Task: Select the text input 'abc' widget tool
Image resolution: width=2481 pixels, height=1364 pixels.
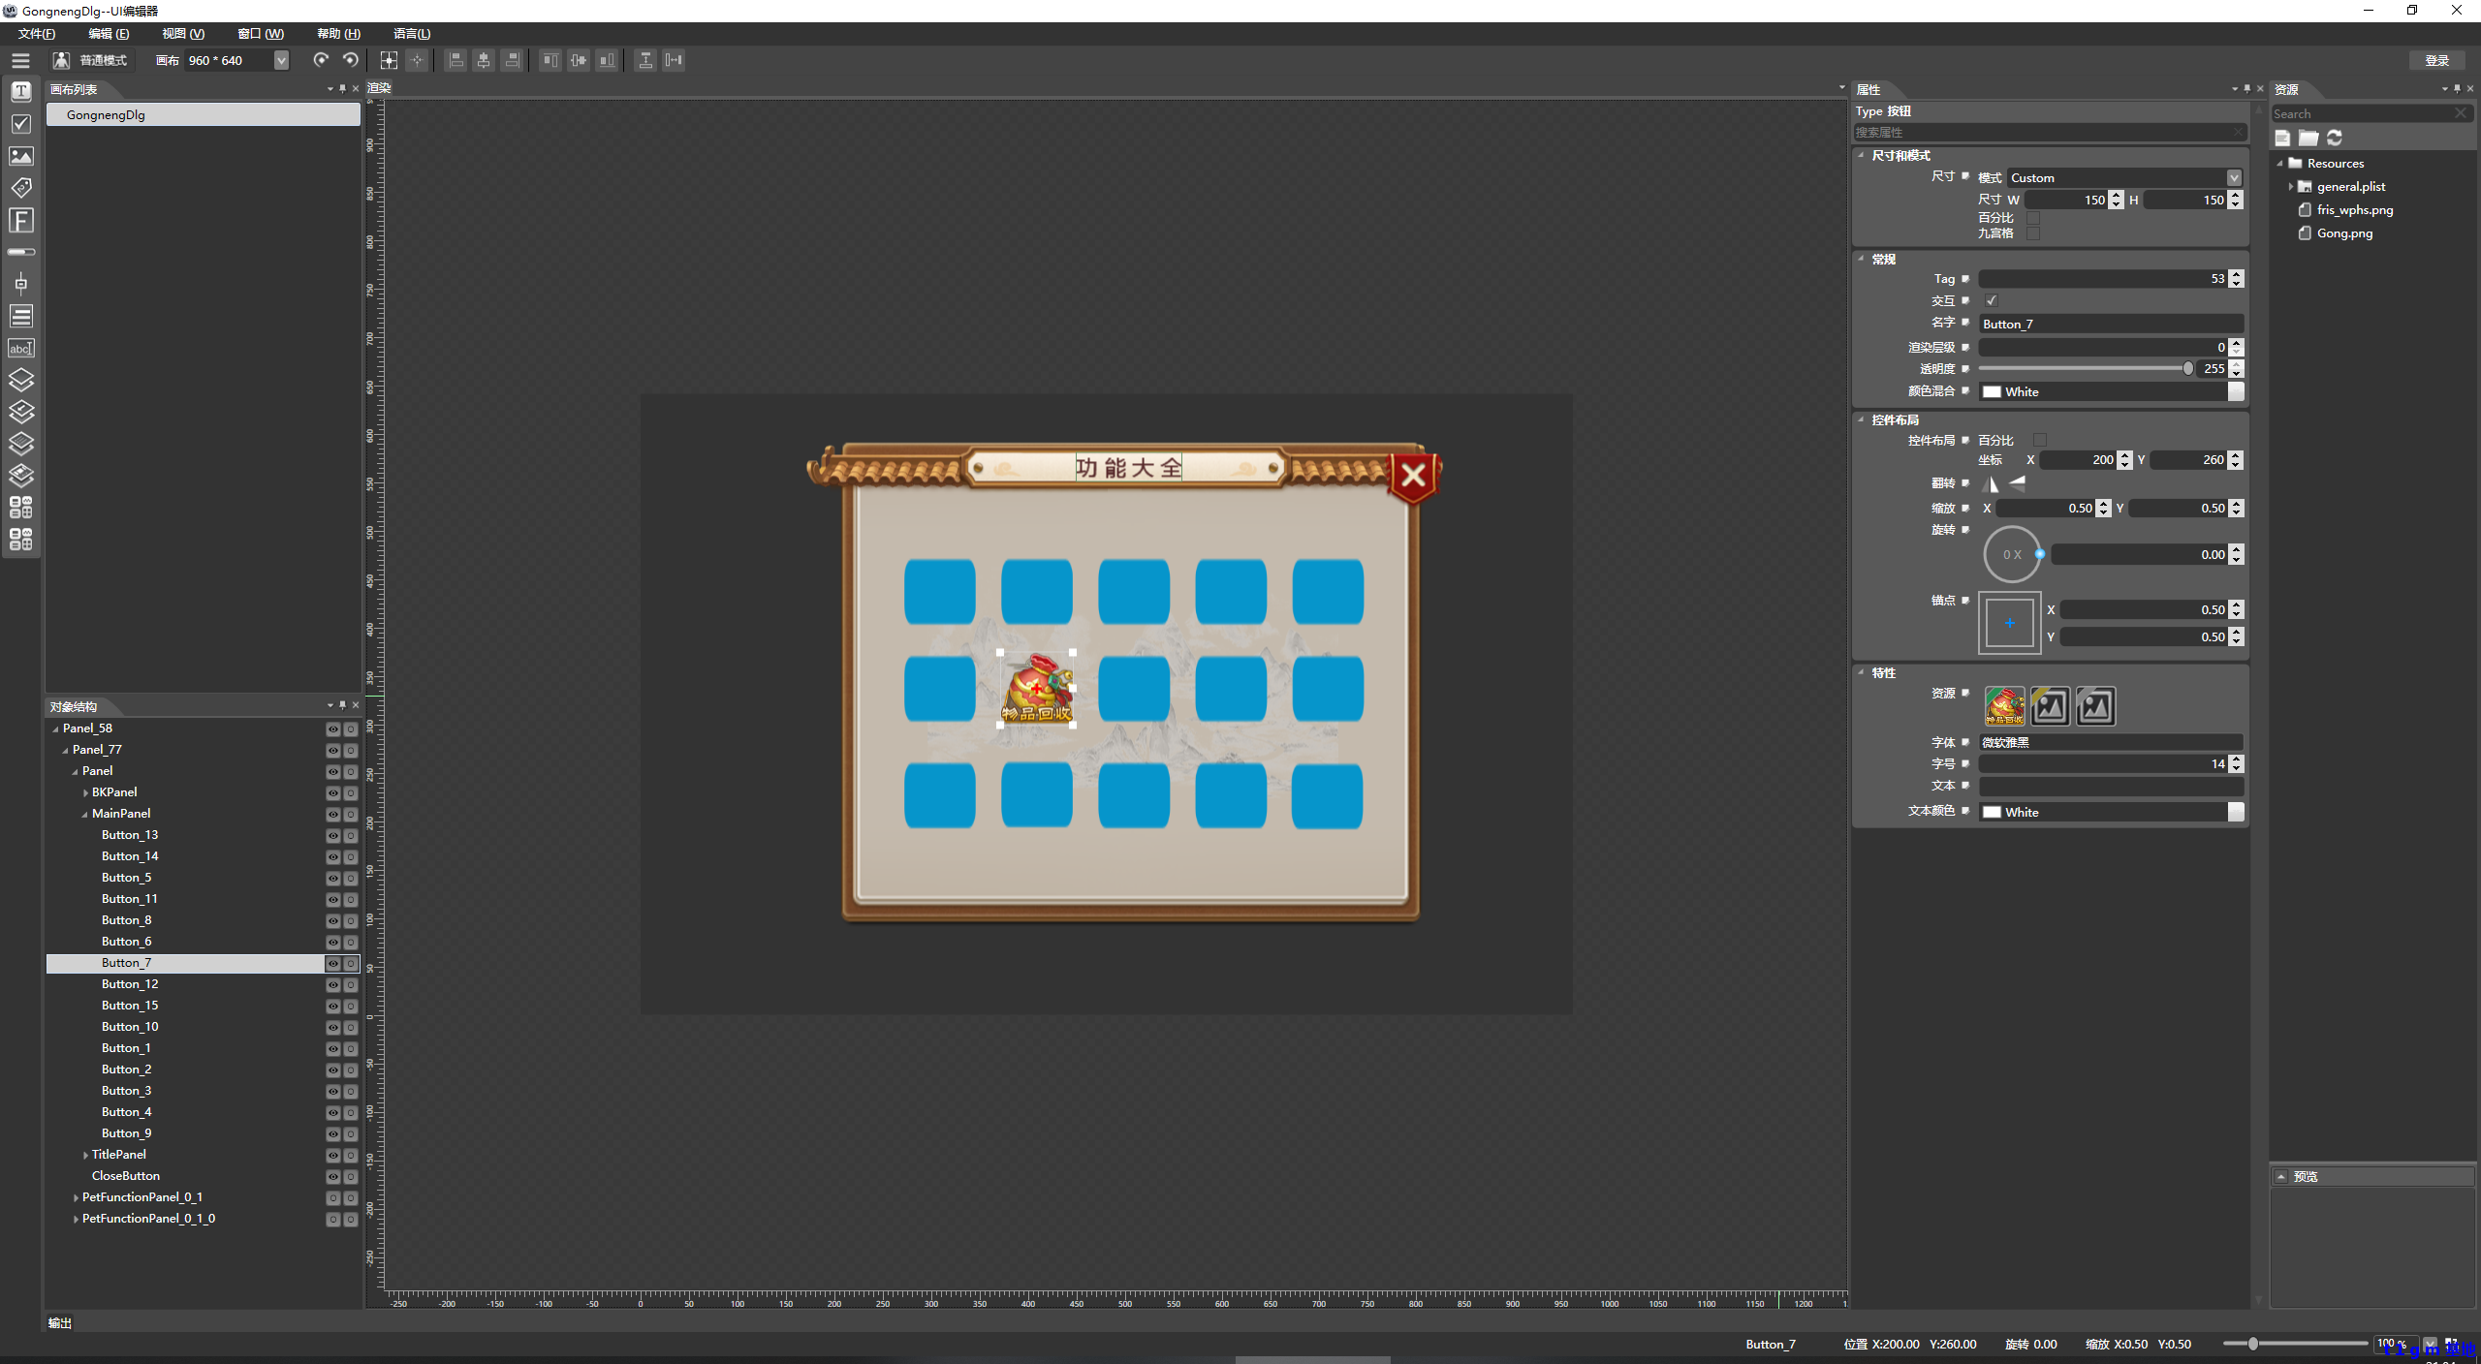Action: 21,349
